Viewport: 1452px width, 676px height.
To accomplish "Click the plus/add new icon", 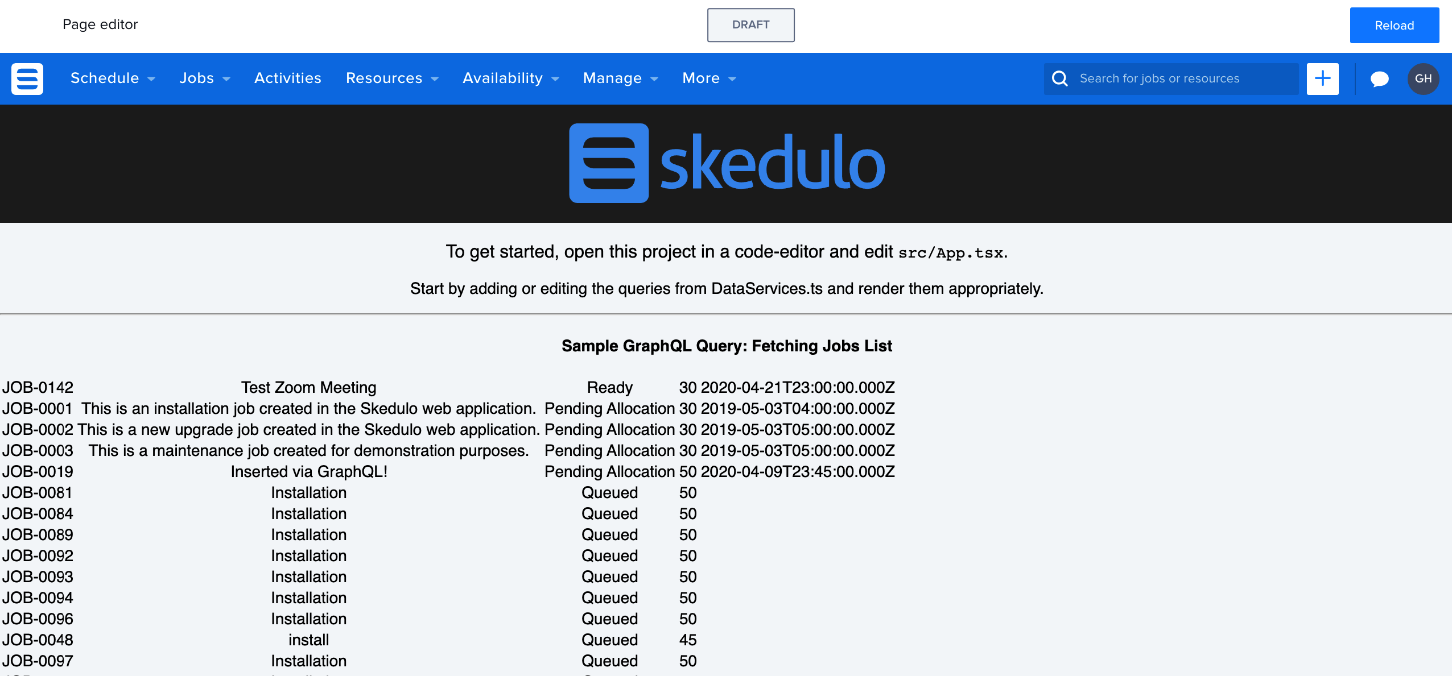I will pos(1322,78).
